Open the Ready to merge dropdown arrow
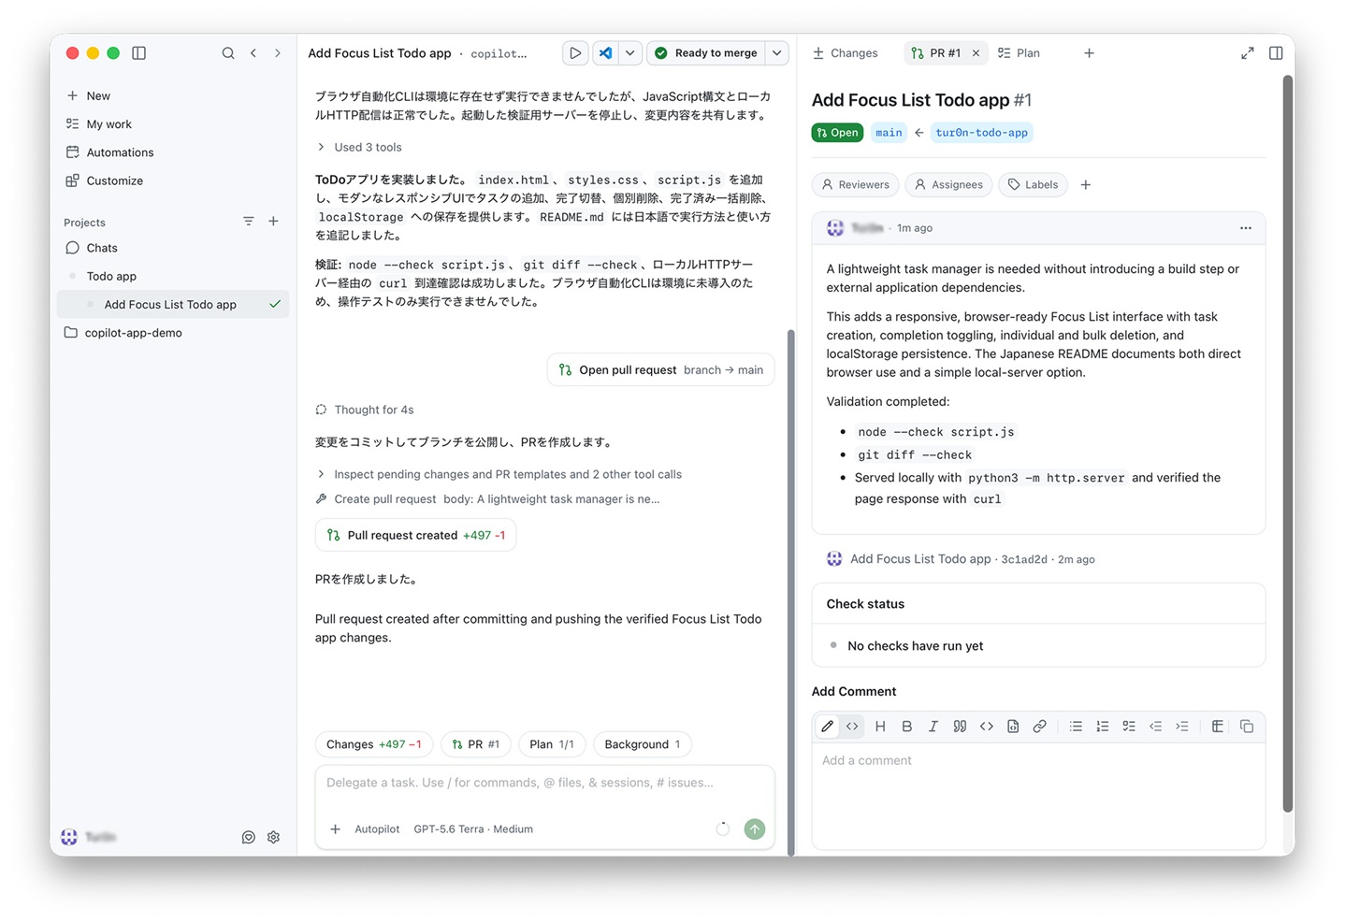1345x922 pixels. [x=777, y=53]
